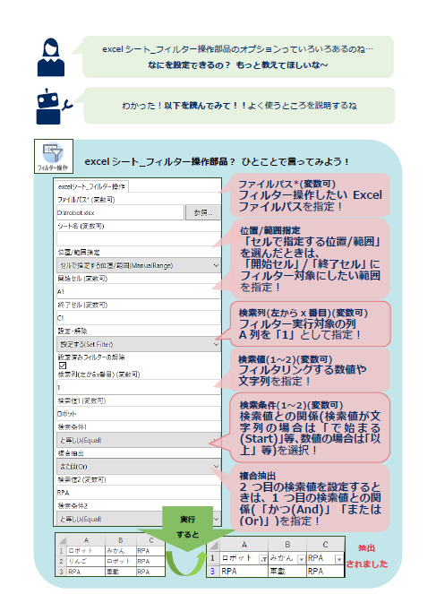436x594 pixels.
Task: Click filter arrow on result column A ロボット
Action: coord(263,559)
